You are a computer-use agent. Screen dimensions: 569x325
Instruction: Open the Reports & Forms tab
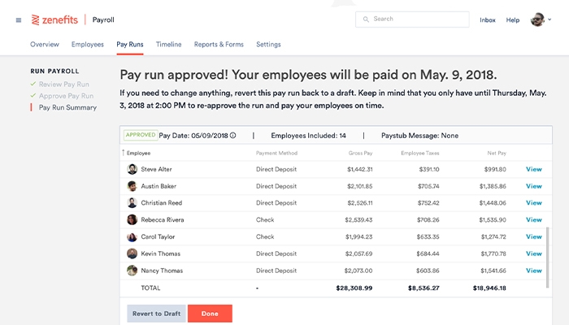click(x=219, y=44)
